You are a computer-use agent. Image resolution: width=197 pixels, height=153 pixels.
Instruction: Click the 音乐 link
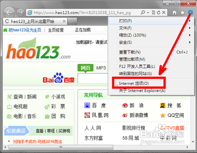(x=32, y=116)
